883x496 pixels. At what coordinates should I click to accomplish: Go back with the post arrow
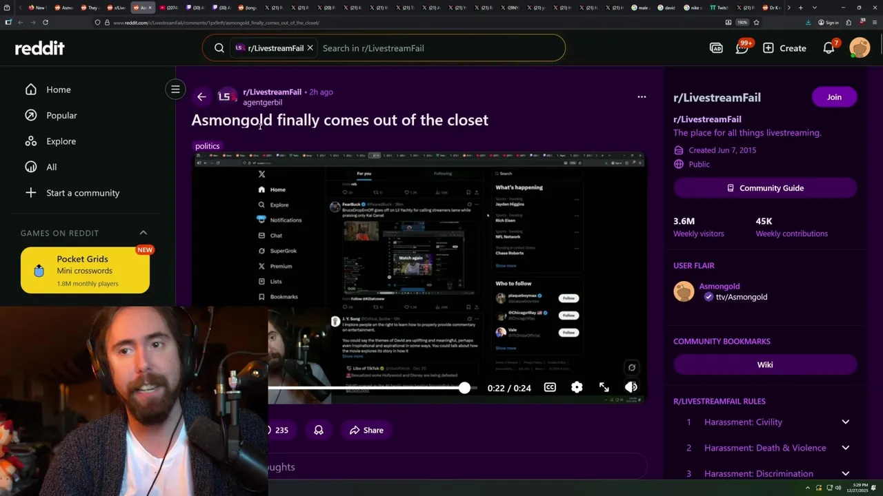point(201,97)
